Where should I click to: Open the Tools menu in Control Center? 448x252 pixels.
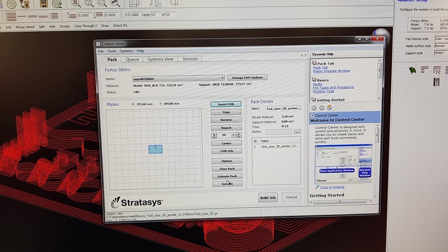coord(112,51)
